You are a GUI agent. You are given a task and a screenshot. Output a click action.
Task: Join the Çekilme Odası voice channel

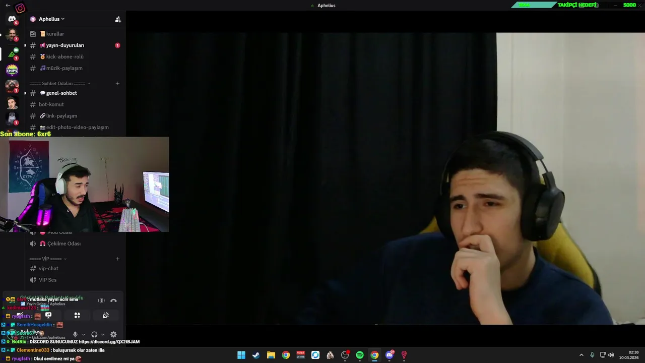point(76,244)
